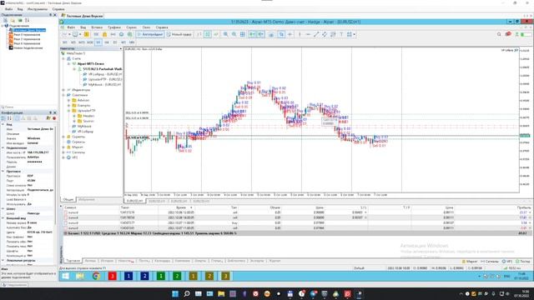Click zoom in magnifier in MetaTrader toolbar
Image resolution: width=534 pixels, height=300 pixels.
click(x=225, y=34)
